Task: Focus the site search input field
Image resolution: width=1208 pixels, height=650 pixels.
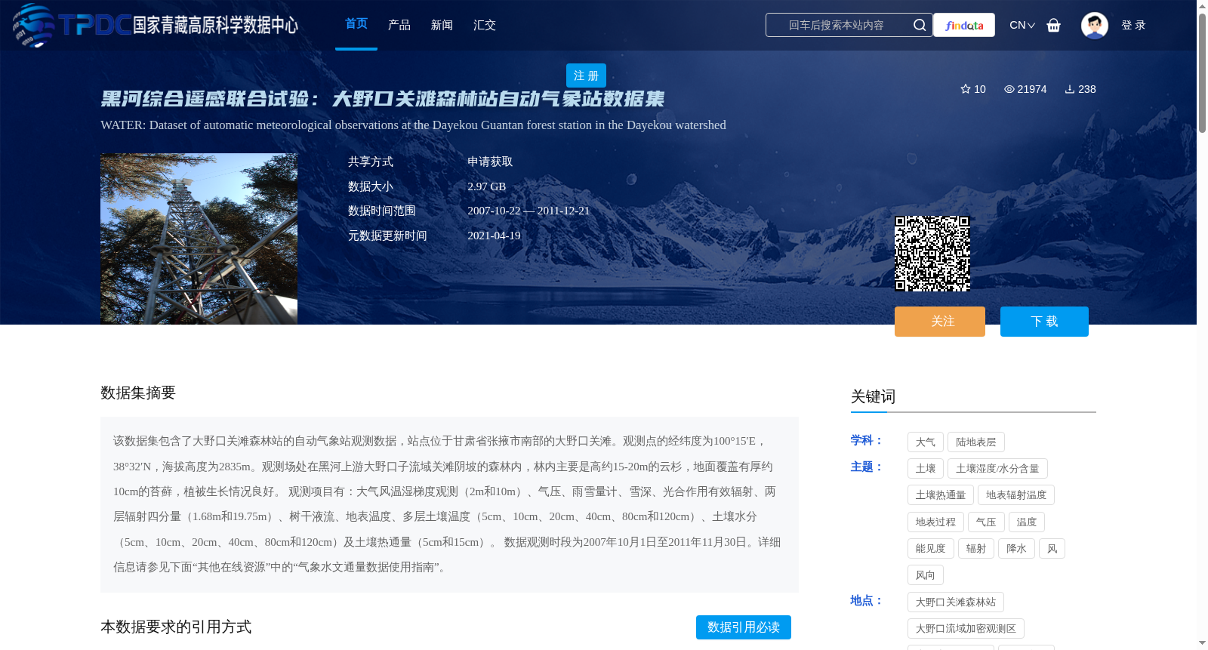Action: (x=837, y=25)
